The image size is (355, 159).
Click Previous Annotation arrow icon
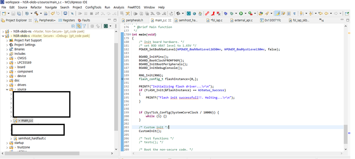tap(311, 13)
